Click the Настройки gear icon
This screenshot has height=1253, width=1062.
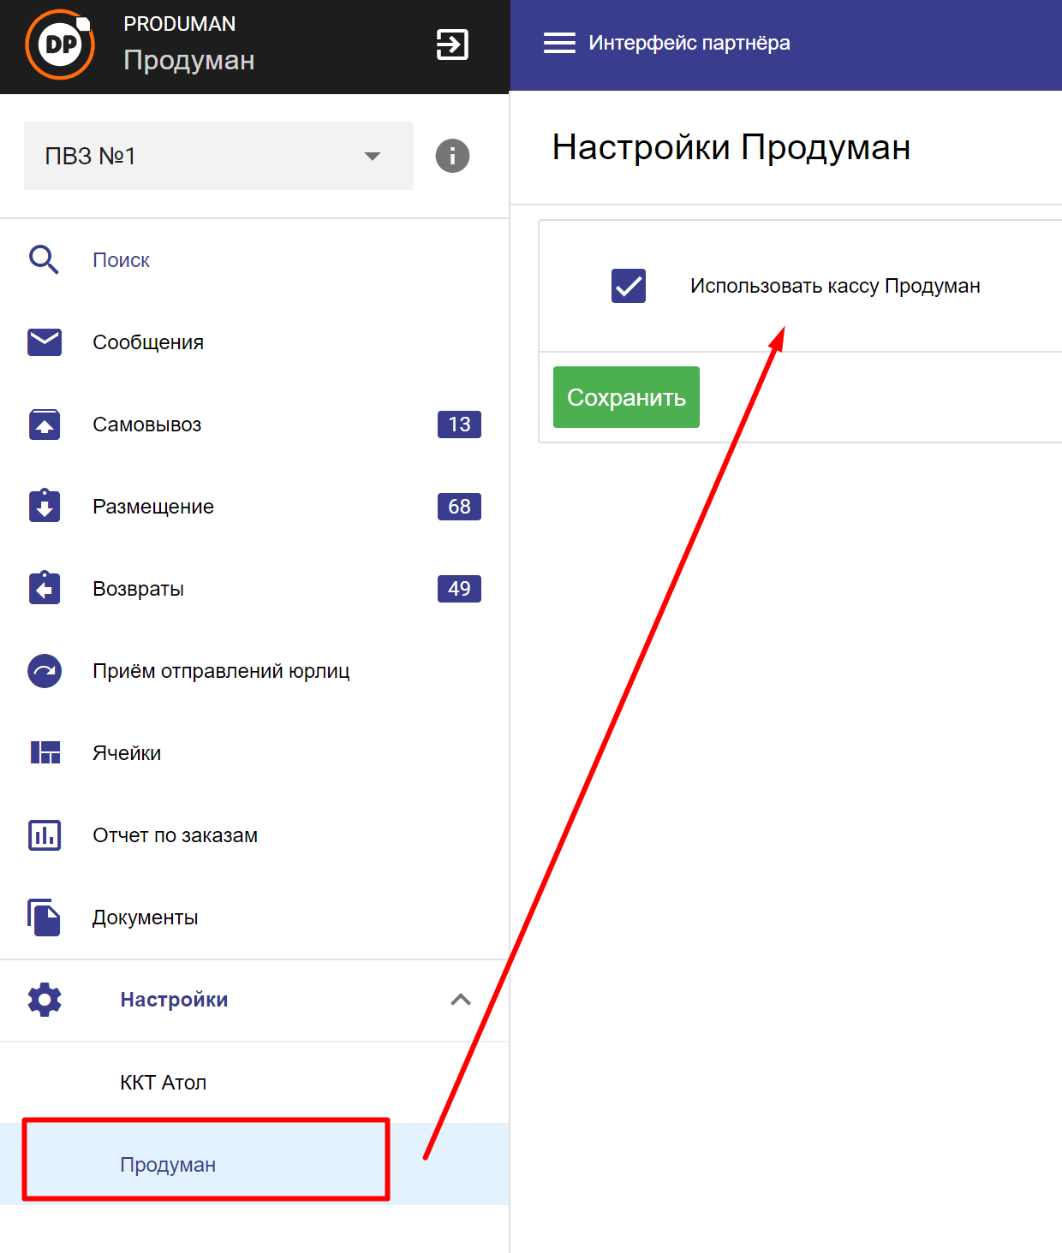click(x=45, y=999)
